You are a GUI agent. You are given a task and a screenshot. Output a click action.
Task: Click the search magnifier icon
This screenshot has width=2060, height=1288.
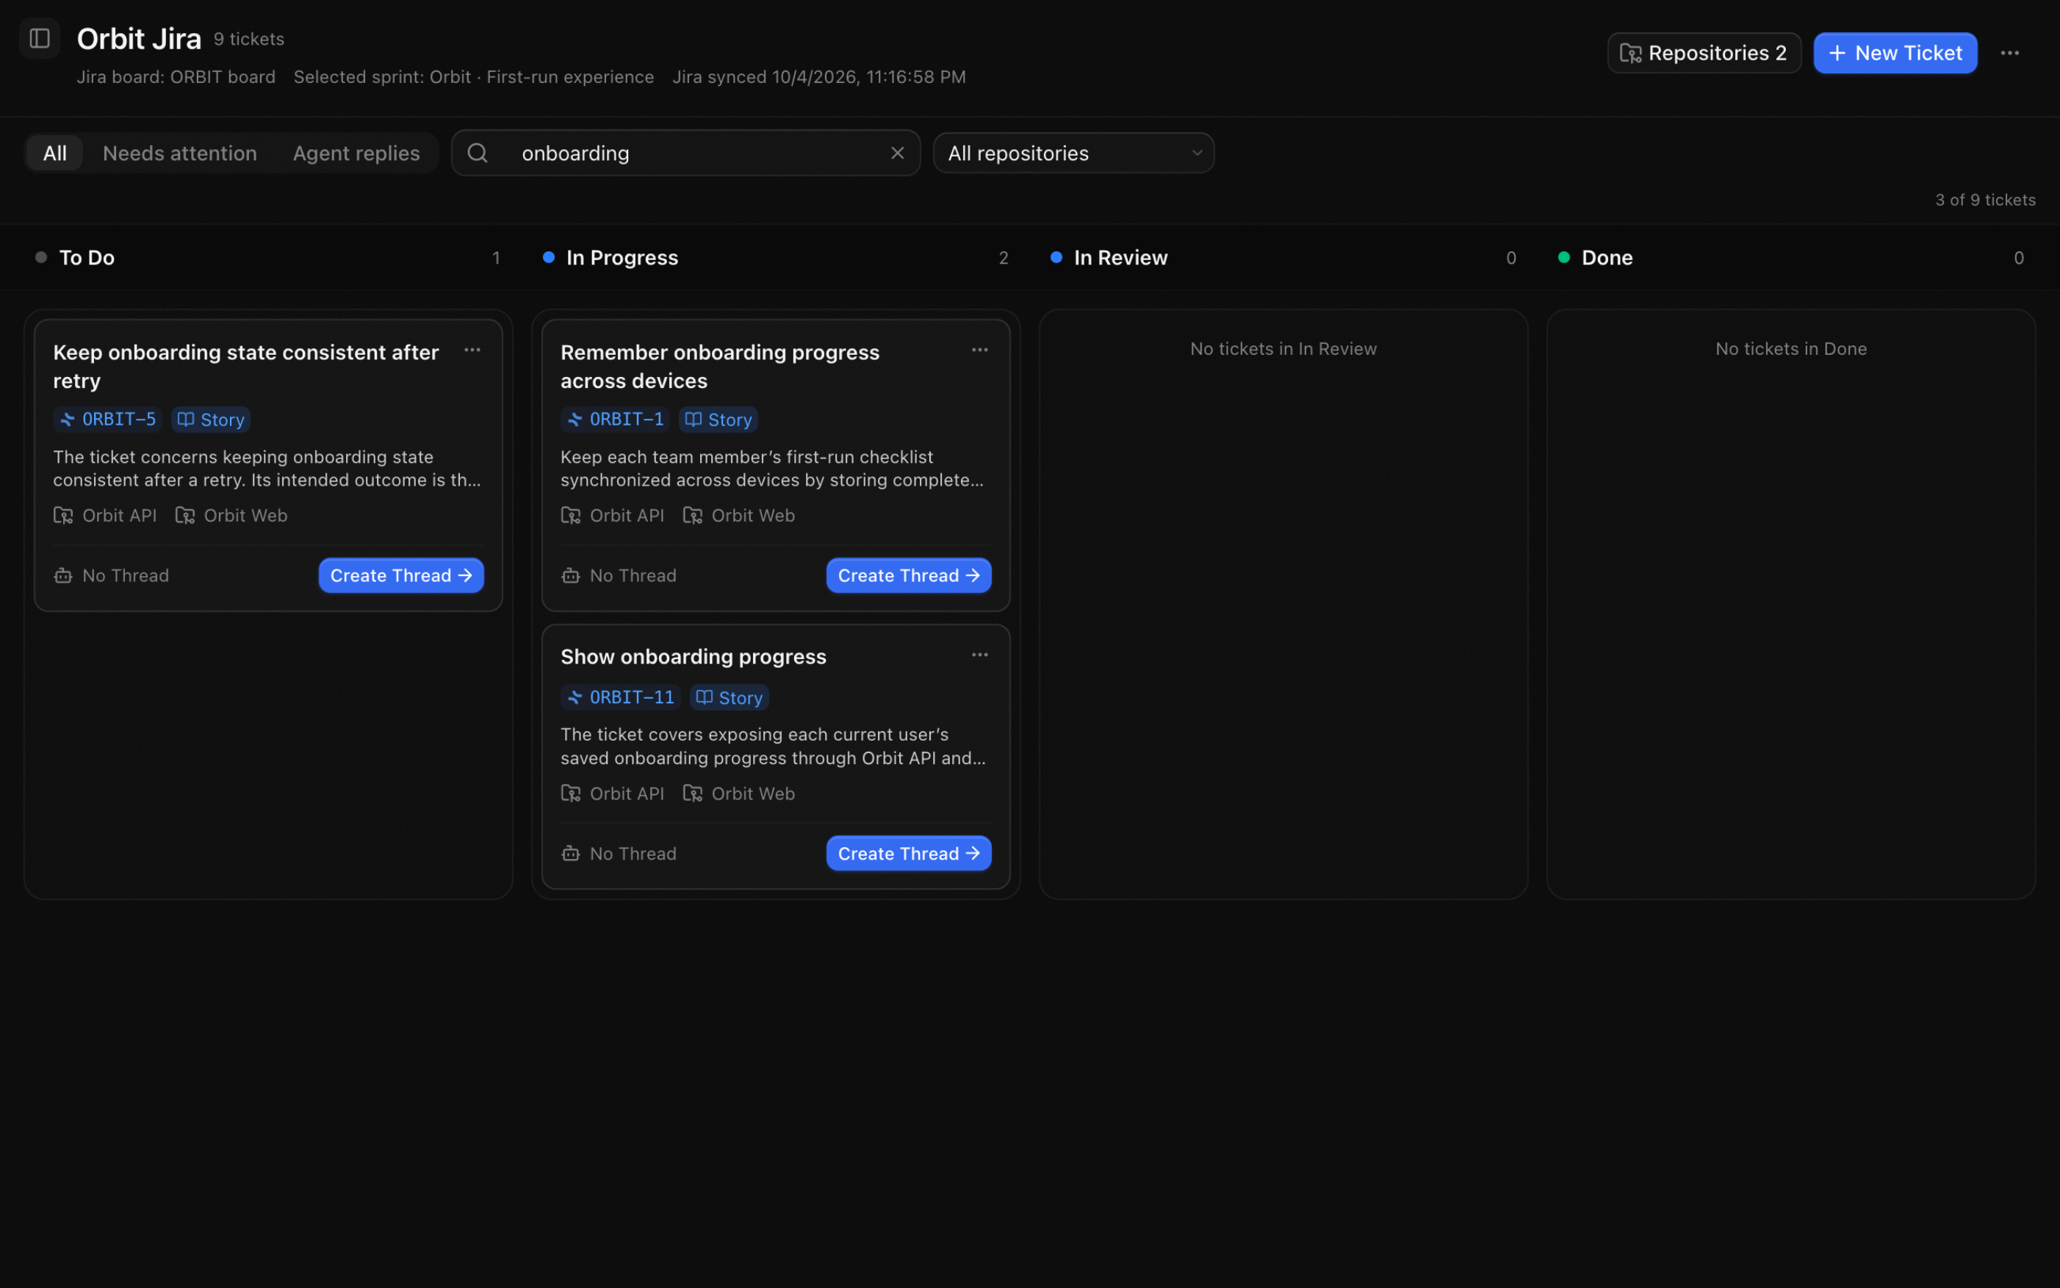(x=478, y=153)
